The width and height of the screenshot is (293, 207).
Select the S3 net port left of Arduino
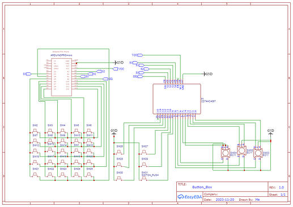point(27,74)
